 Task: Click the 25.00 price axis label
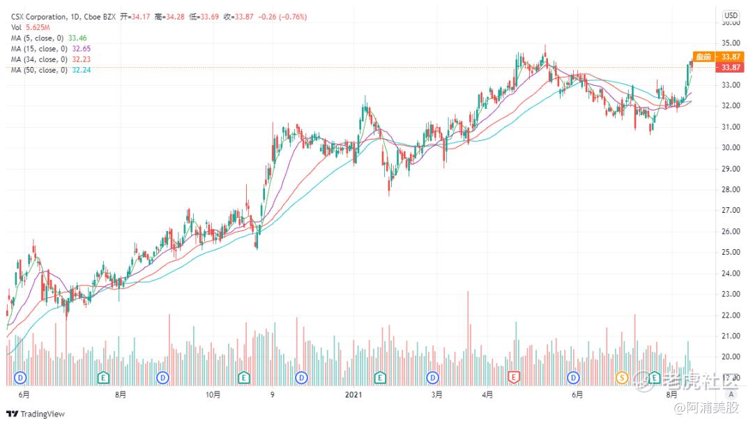pos(731,252)
